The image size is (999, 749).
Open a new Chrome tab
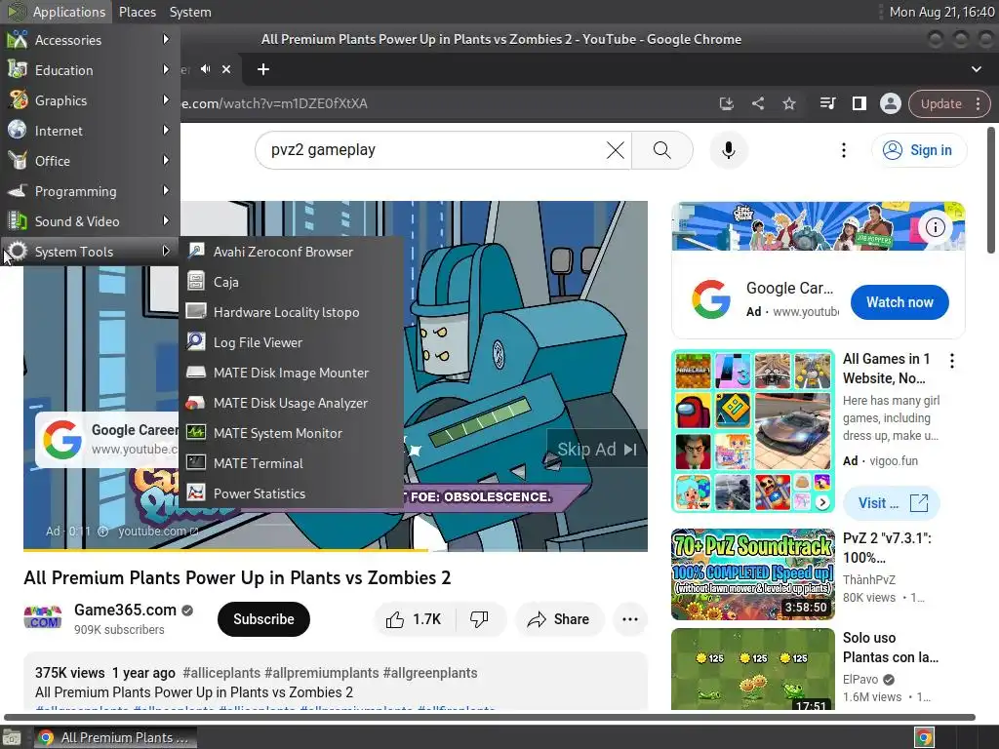tap(263, 69)
